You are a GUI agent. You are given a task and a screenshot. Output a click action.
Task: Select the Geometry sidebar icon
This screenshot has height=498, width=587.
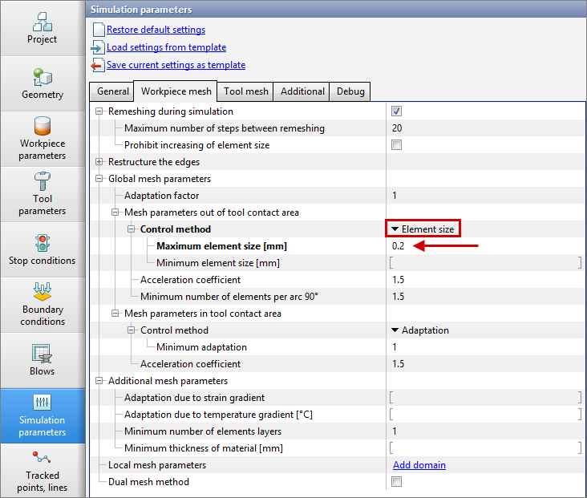pyautogui.click(x=42, y=77)
